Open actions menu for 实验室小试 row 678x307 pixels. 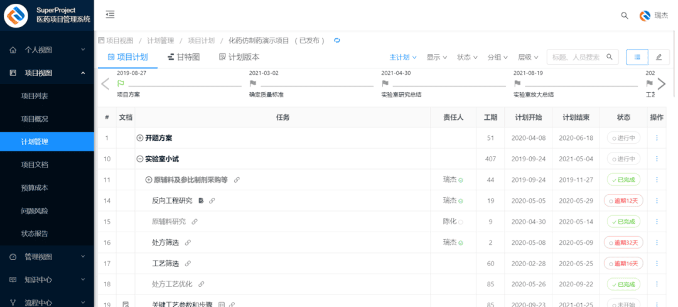(x=657, y=159)
